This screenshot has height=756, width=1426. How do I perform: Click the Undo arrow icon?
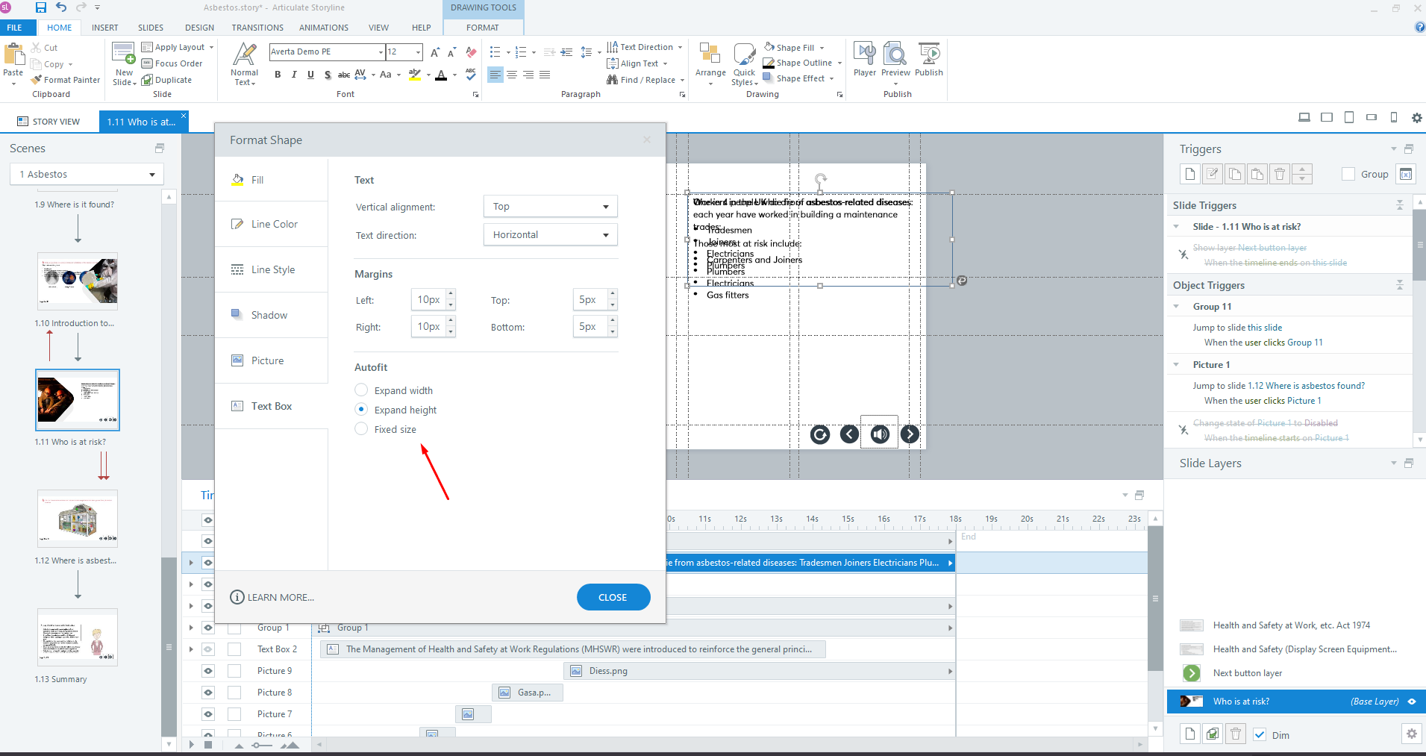61,7
